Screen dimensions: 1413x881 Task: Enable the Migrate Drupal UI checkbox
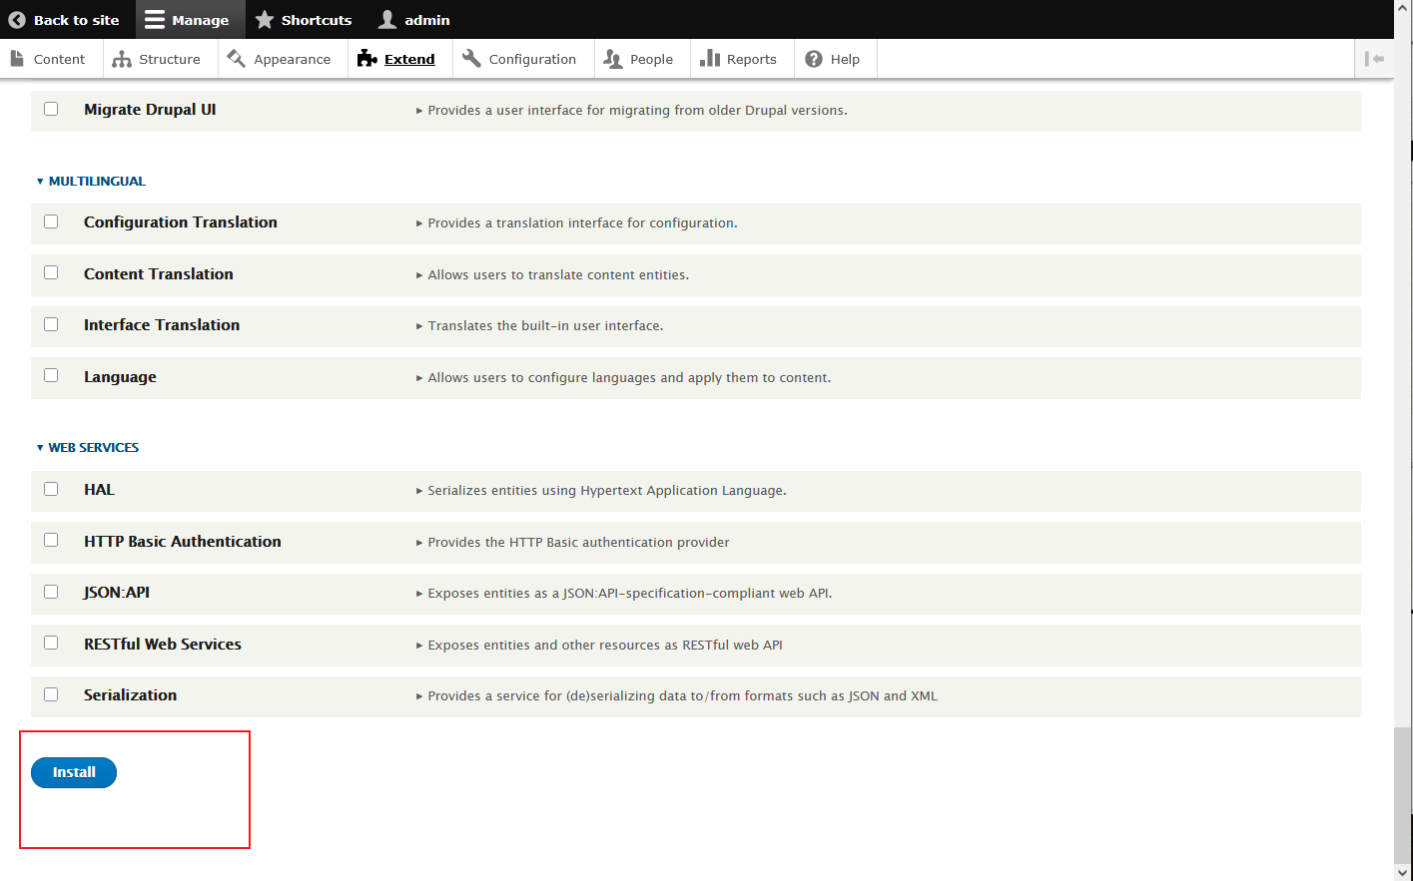pos(51,109)
